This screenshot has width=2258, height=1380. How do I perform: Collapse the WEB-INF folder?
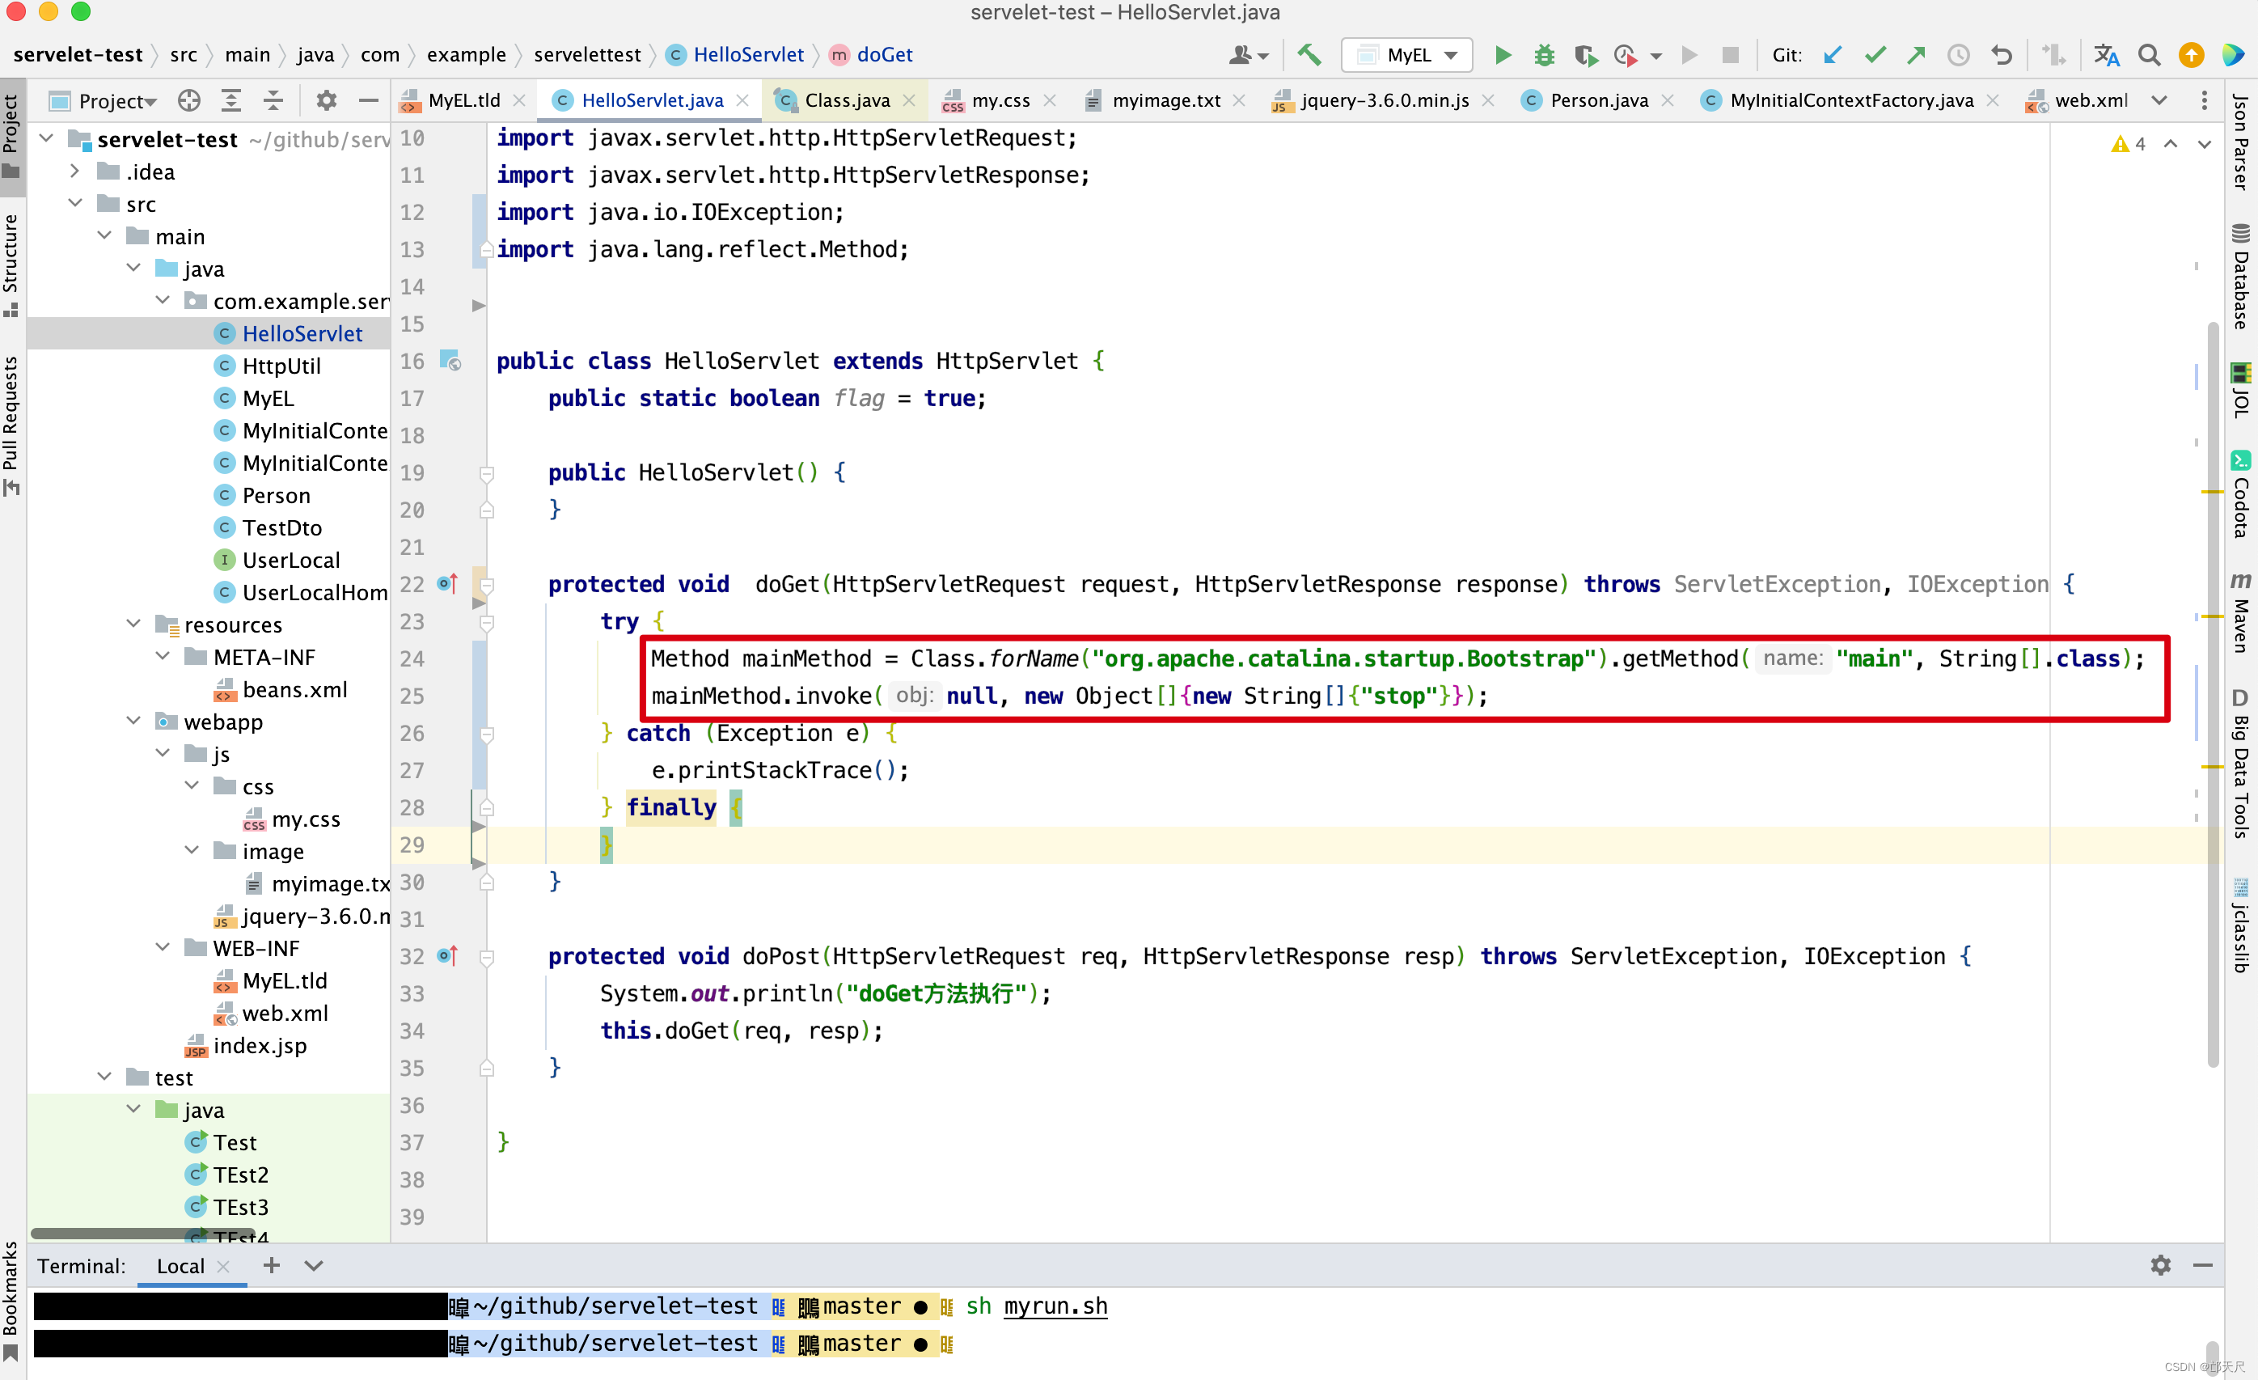[163, 947]
